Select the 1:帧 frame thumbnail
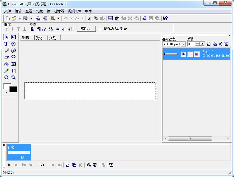Viewport: 234px width, 177px height. point(19,152)
